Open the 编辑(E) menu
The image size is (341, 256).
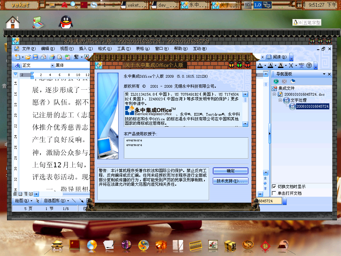click(x=48, y=49)
